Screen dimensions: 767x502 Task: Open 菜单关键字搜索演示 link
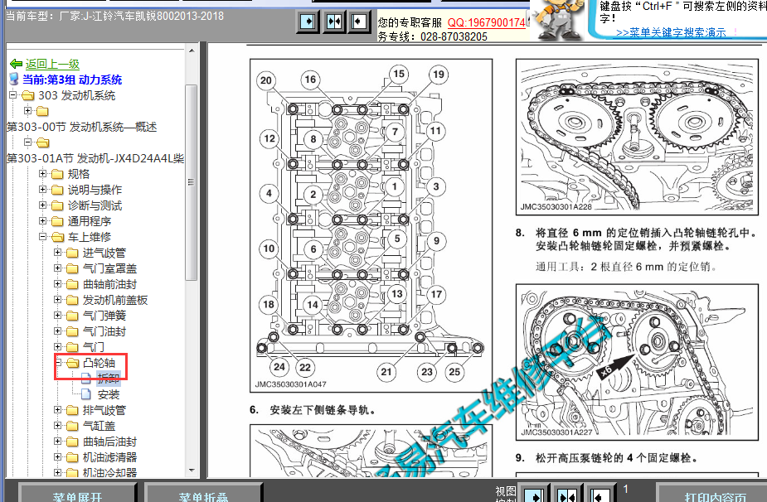pos(671,32)
